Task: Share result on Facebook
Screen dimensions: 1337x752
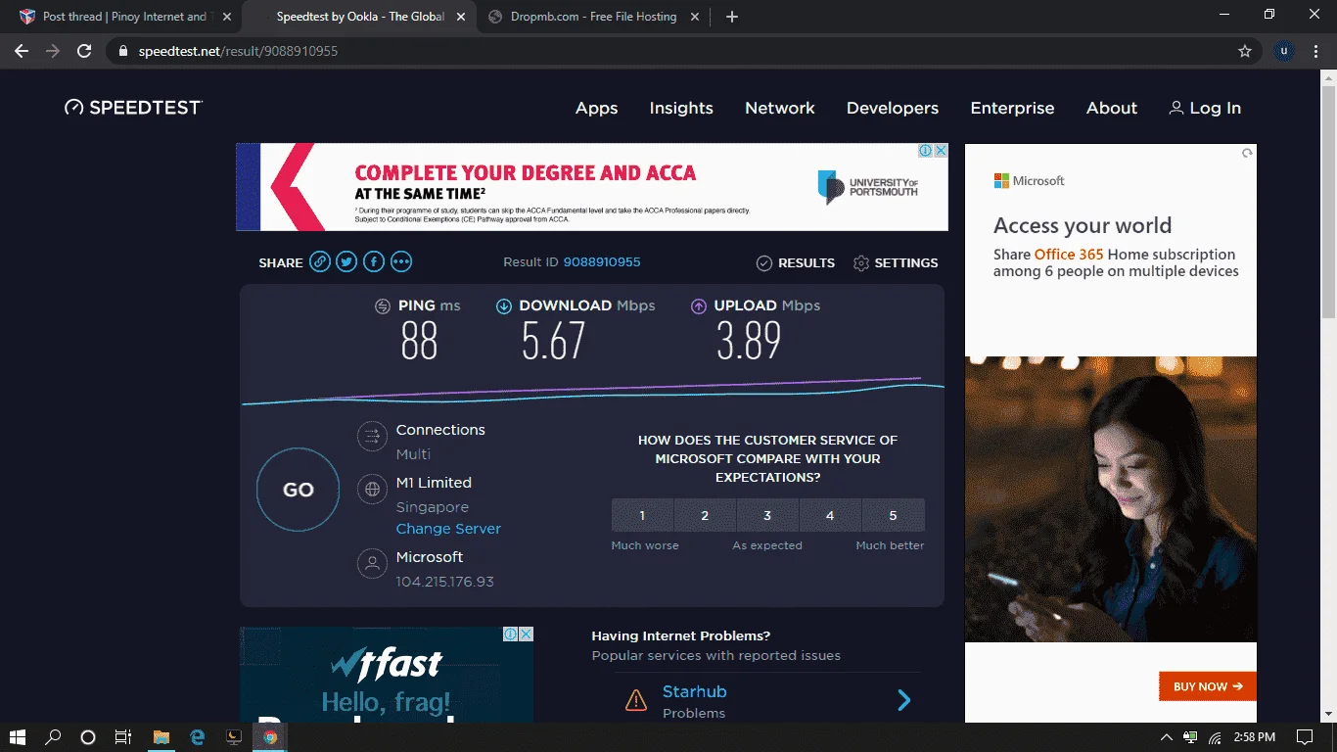Action: (374, 261)
